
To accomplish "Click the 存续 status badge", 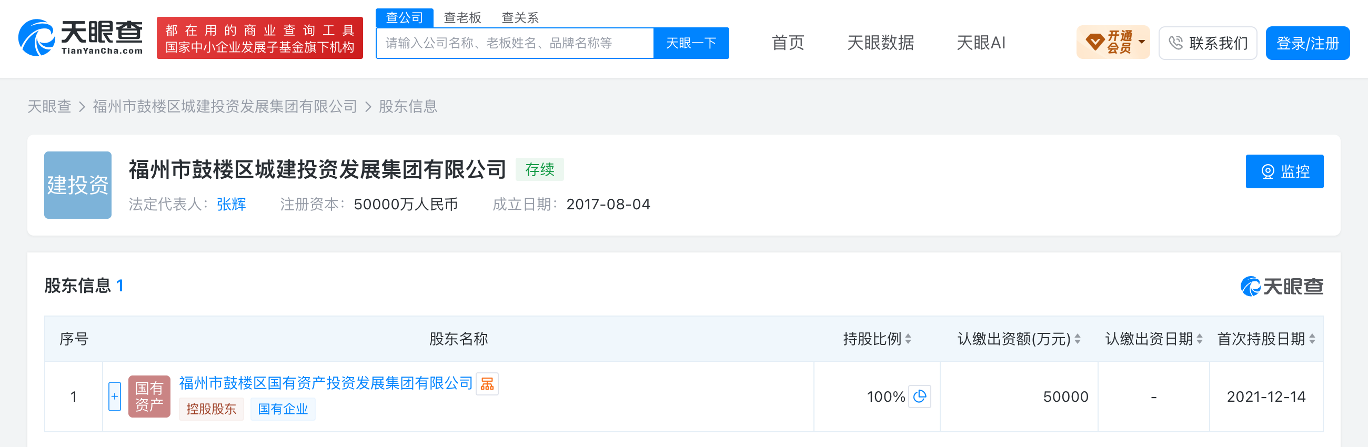I will click(539, 169).
